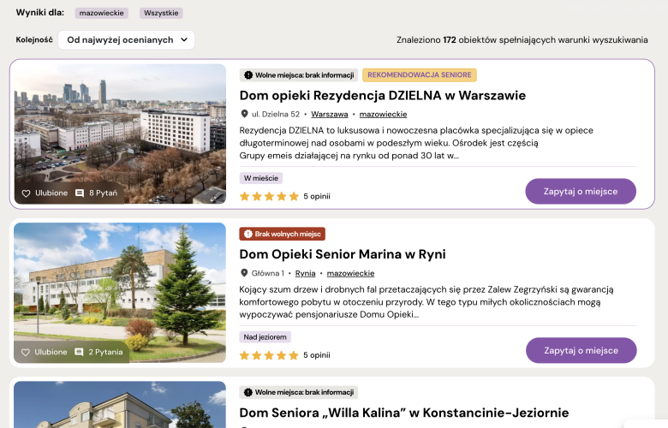Click the location pin next to ul. Dzielna 52
668x428 pixels.
[244, 114]
